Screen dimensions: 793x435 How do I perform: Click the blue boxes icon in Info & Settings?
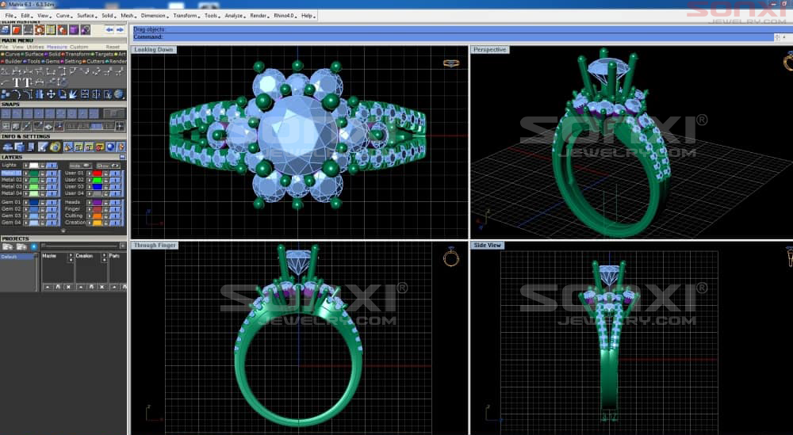click(20, 147)
